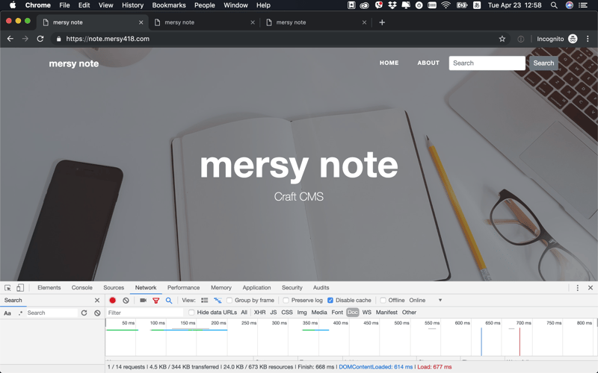Click the ABOUT link on the page
598x373 pixels.
click(428, 63)
